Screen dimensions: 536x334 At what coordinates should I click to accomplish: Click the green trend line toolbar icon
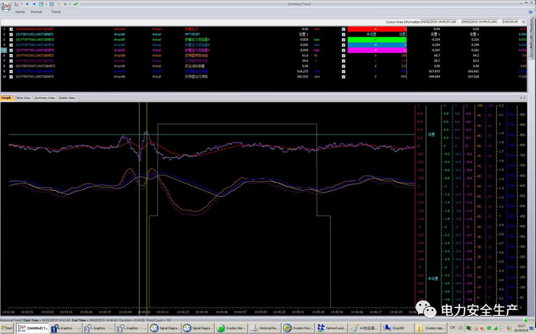76,4
